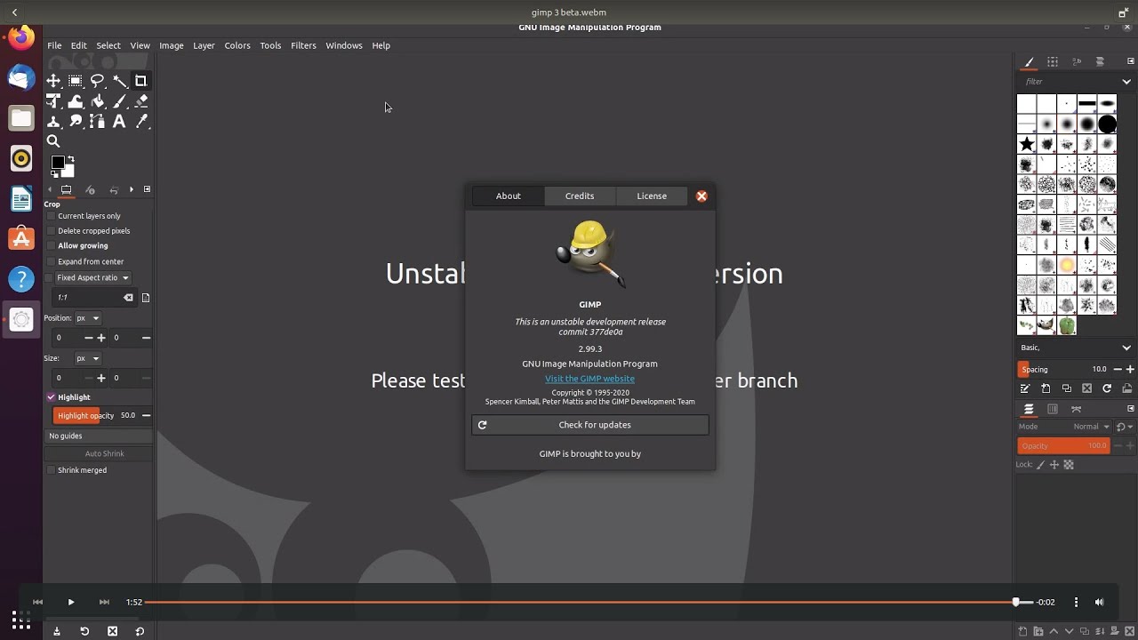Image resolution: width=1138 pixels, height=640 pixels.
Task: Select the Move tool in toolbox
Action: click(x=53, y=81)
